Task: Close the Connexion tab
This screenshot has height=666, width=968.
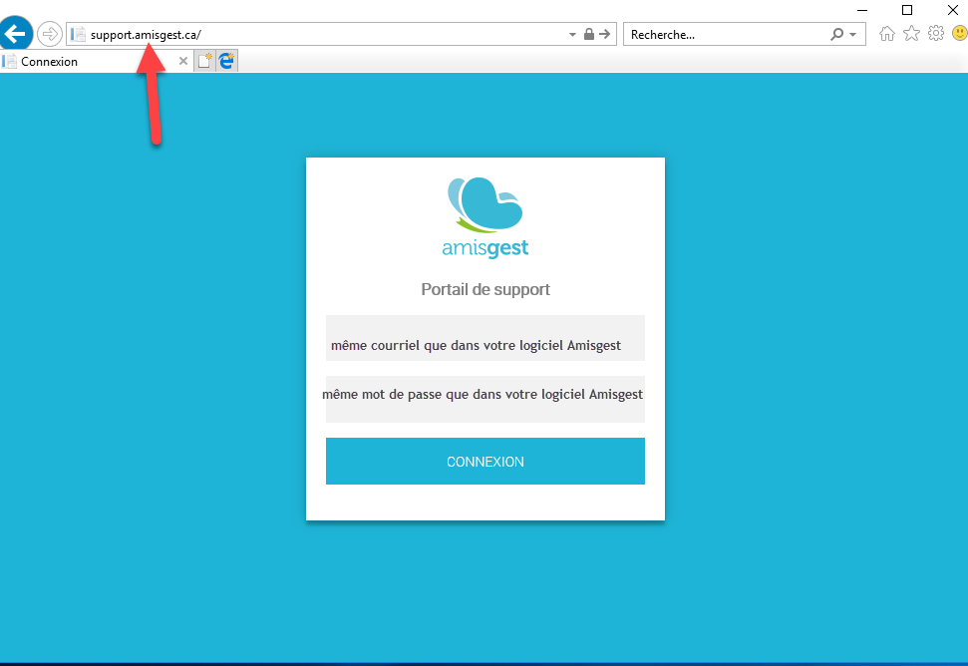Action: coord(182,61)
